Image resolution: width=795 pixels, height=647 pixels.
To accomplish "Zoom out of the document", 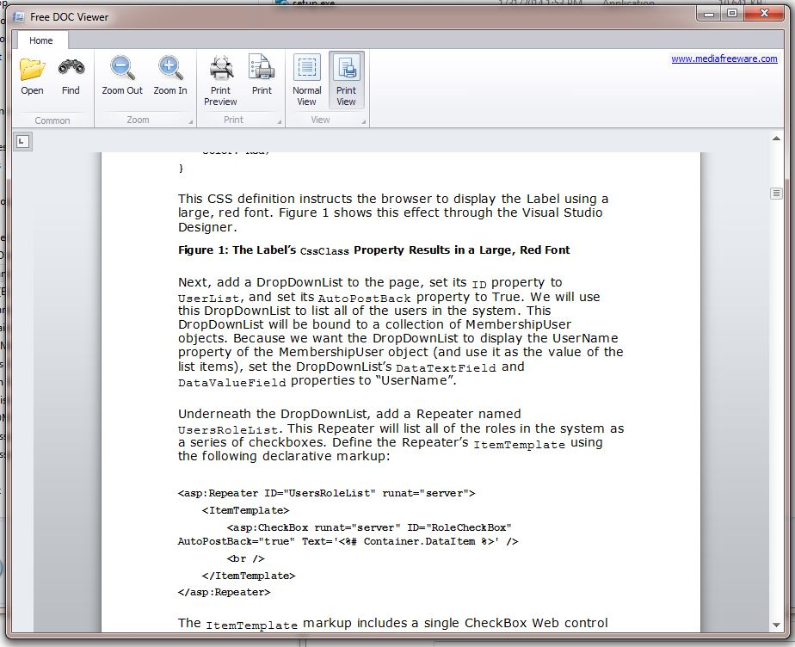I will tap(121, 74).
